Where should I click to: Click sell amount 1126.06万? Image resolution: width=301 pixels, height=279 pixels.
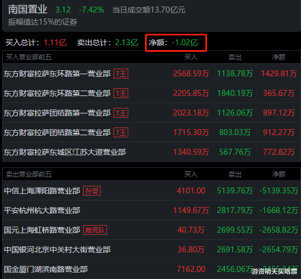pyautogui.click(x=235, y=113)
